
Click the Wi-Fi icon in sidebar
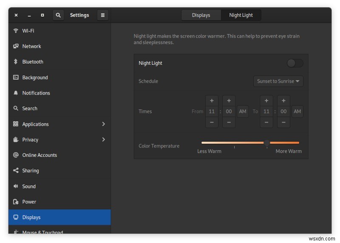(x=16, y=31)
